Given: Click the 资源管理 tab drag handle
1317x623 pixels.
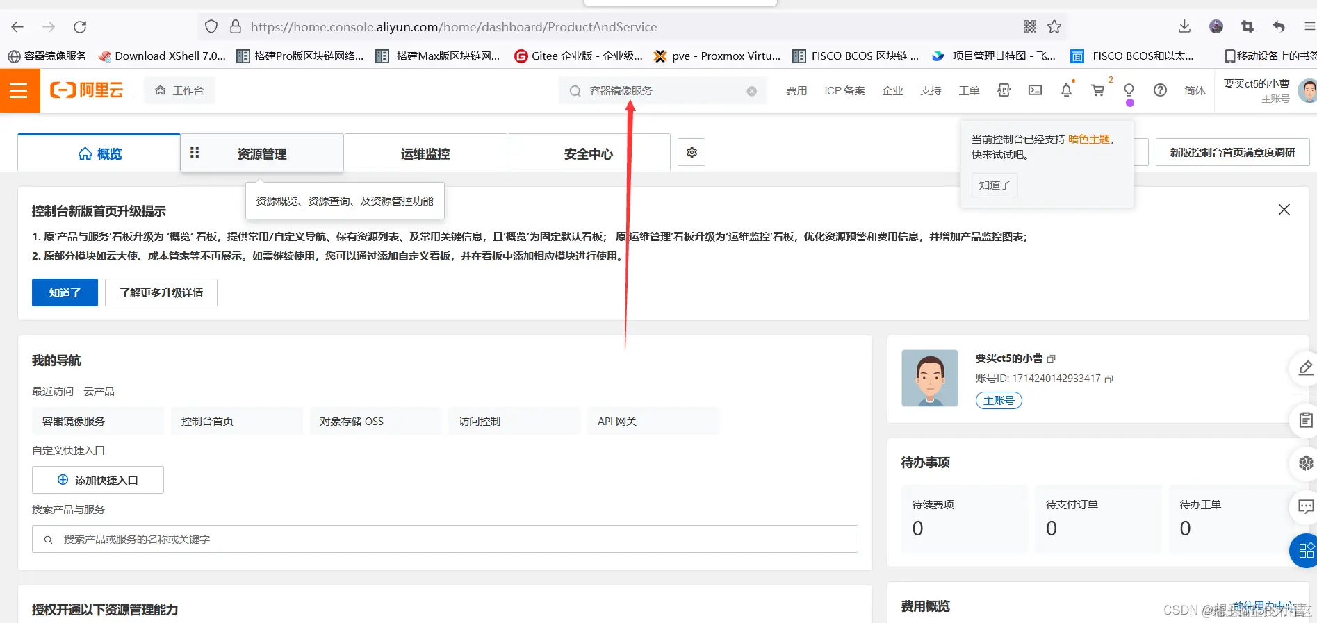Looking at the screenshot, I should tap(195, 152).
